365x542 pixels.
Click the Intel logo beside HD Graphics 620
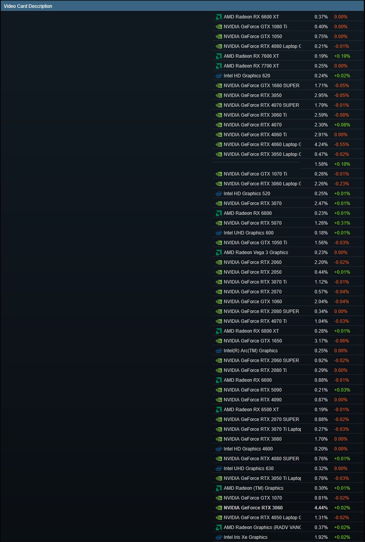219,76
